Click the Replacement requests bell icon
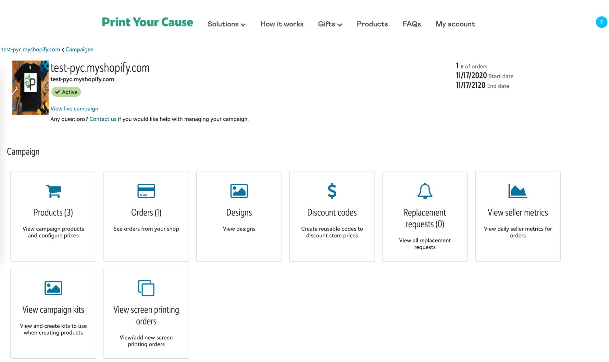The image size is (609, 362). pyautogui.click(x=425, y=191)
